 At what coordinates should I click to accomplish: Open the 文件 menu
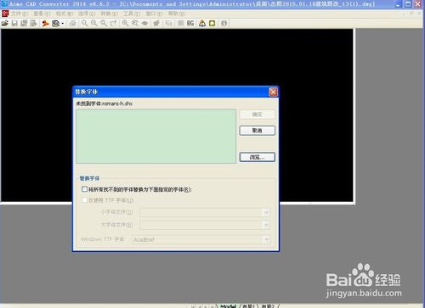(20, 14)
